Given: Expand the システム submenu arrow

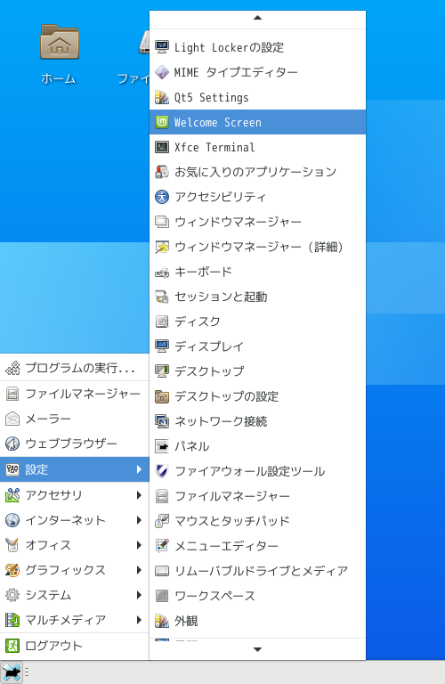Looking at the screenshot, I should pos(139,595).
